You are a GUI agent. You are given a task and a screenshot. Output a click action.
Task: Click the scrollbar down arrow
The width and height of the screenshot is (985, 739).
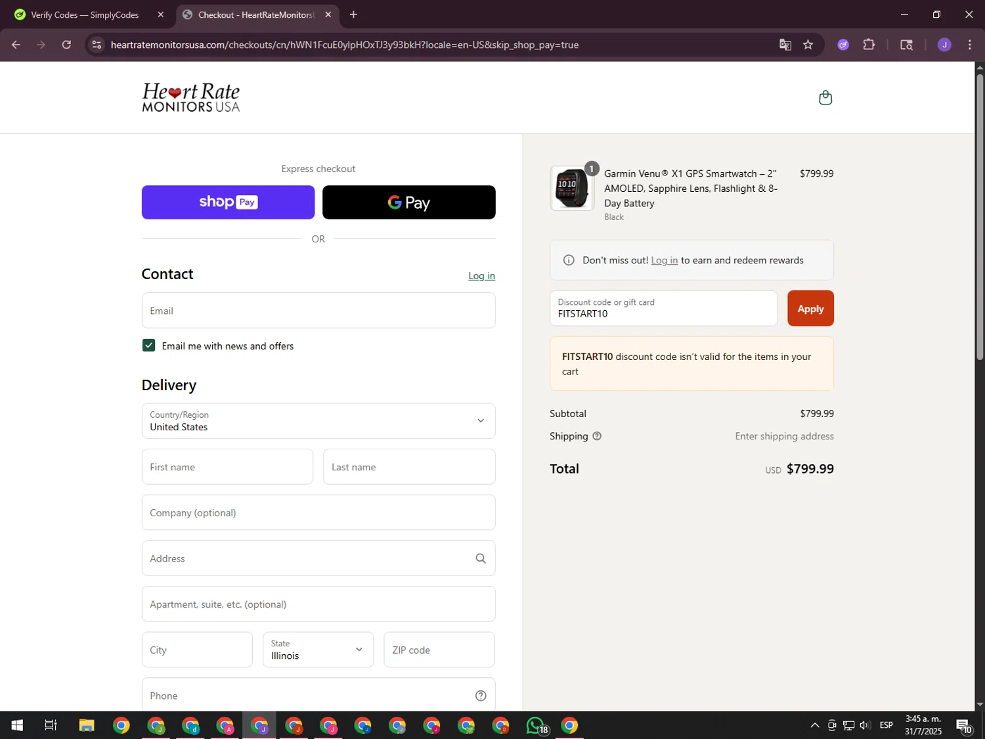[980, 705]
